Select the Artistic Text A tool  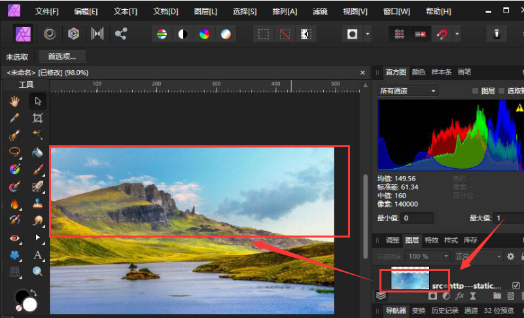pyautogui.click(x=37, y=255)
